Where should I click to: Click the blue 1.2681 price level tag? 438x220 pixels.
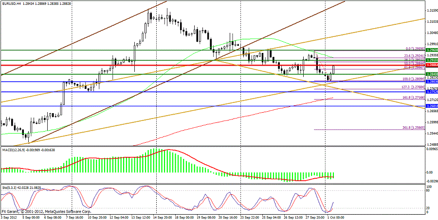coord(432,106)
